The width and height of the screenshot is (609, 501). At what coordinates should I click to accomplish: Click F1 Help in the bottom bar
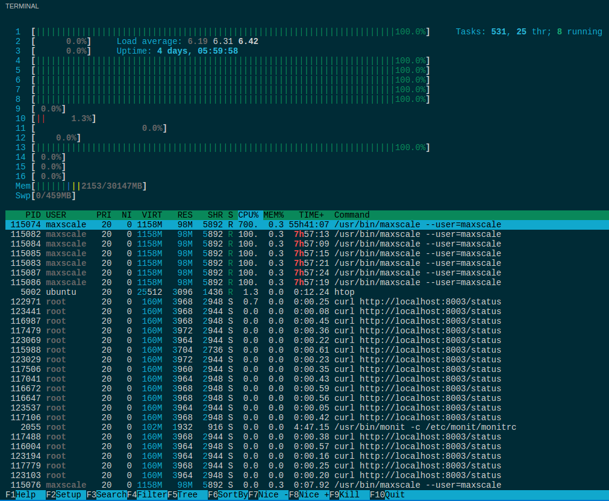click(x=20, y=495)
